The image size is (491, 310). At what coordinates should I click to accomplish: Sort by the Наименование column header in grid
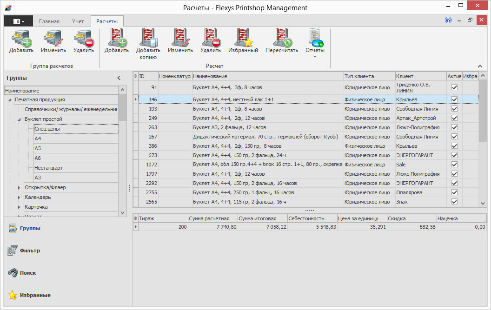tap(268, 76)
